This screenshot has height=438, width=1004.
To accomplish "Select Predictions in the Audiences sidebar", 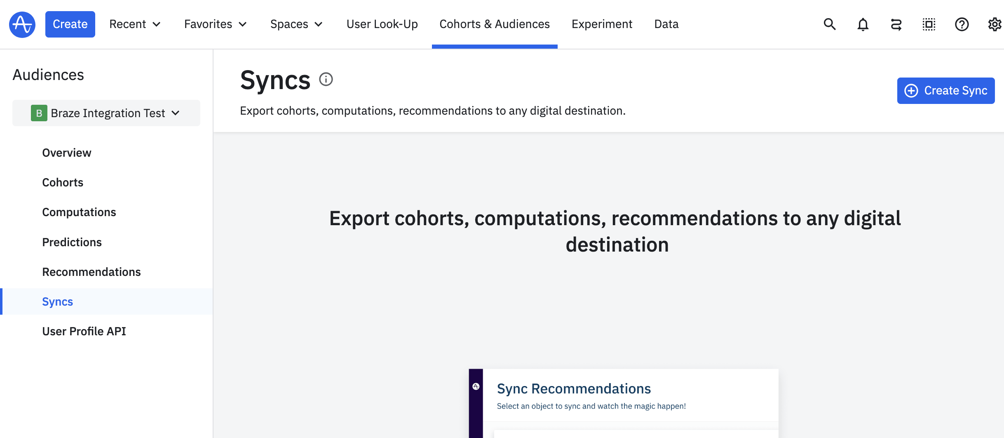I will click(72, 242).
